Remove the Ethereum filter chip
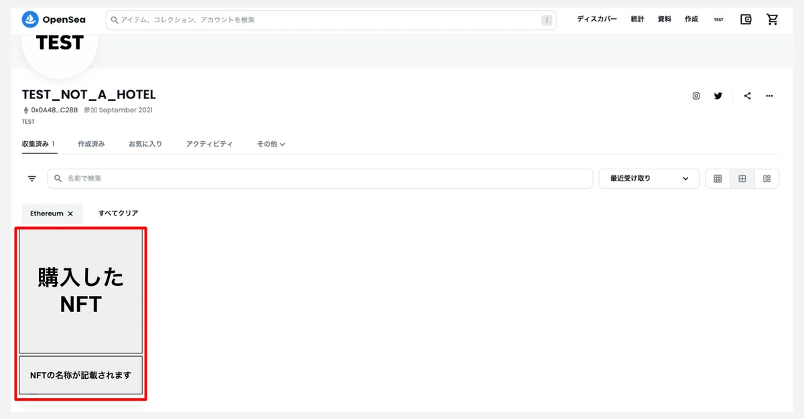This screenshot has width=804, height=419. coord(70,214)
